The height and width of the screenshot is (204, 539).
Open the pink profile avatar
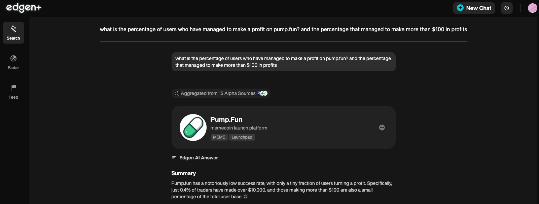point(532,8)
